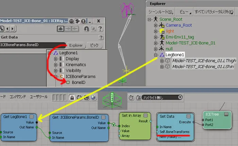Open the シーンルート(S) menu in Explorer

161,12
